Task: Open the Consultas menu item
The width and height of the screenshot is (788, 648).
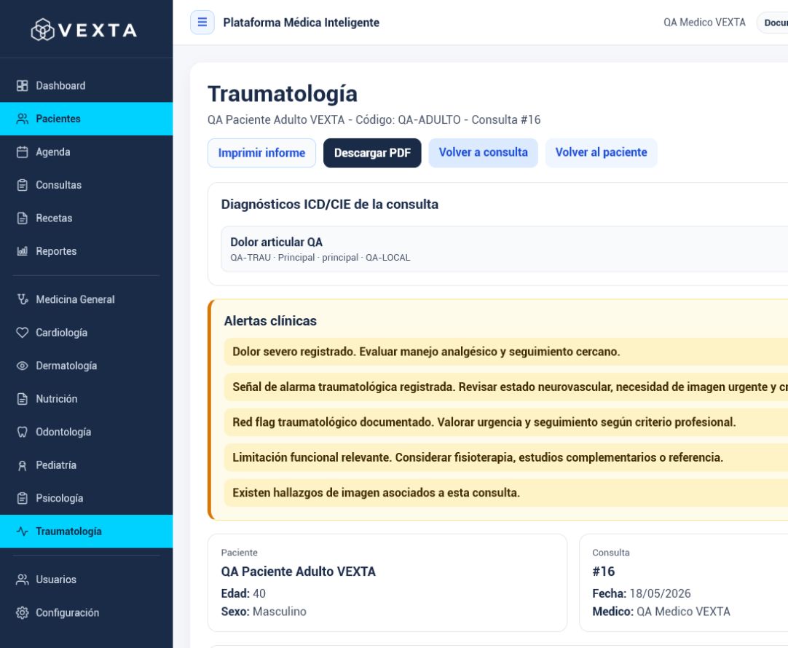Action: point(87,186)
